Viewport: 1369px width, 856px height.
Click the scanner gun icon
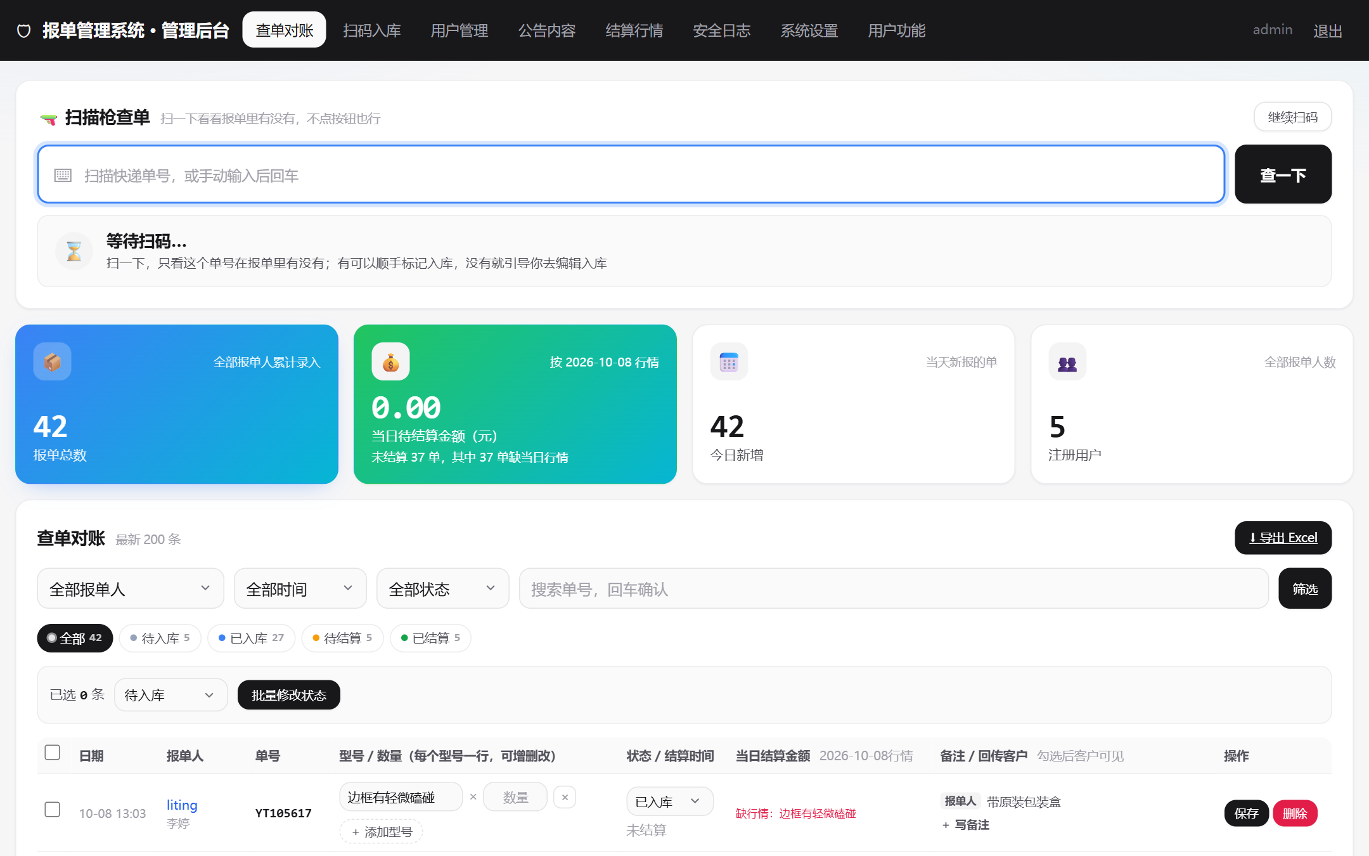(49, 118)
